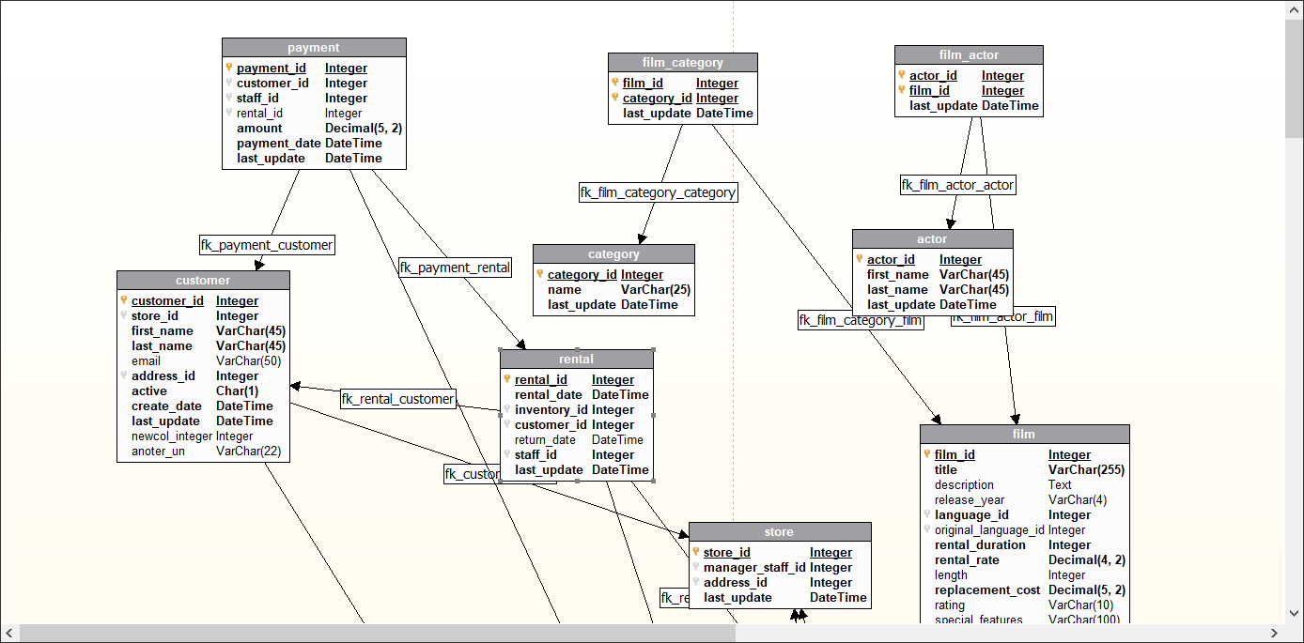
Task: Click the primary key icon next to rental_id in the rental table
Action: [x=506, y=379]
